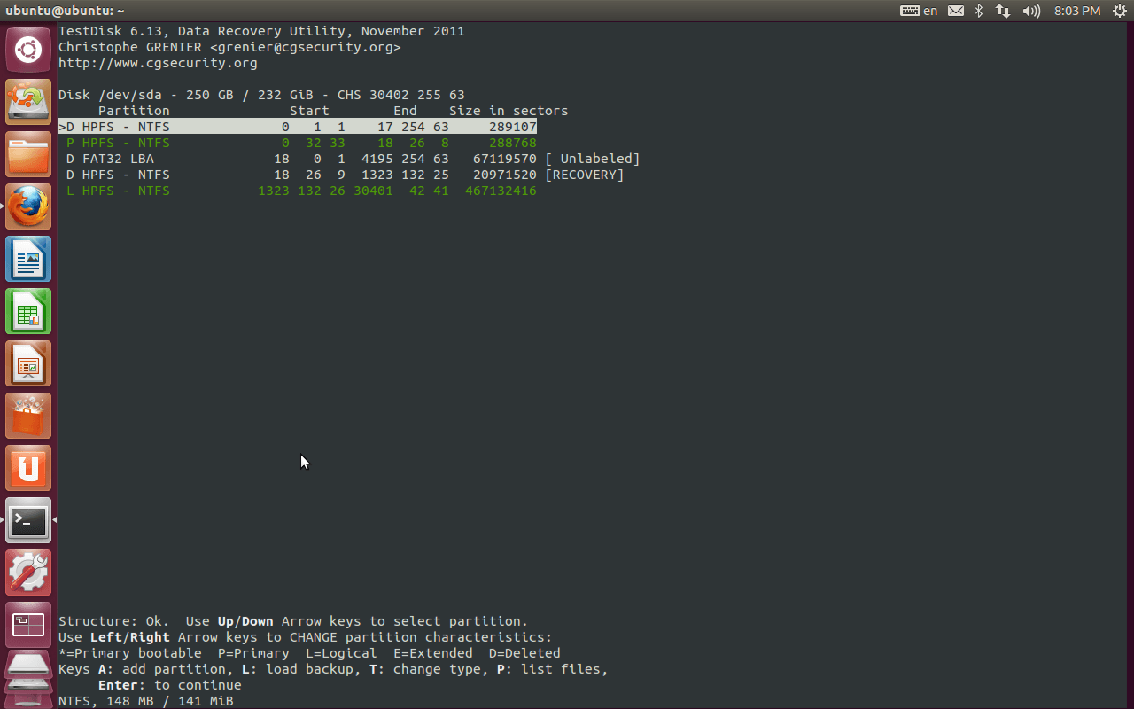Click the 'E=Extended' legend text
1134x709 pixels.
tap(433, 653)
